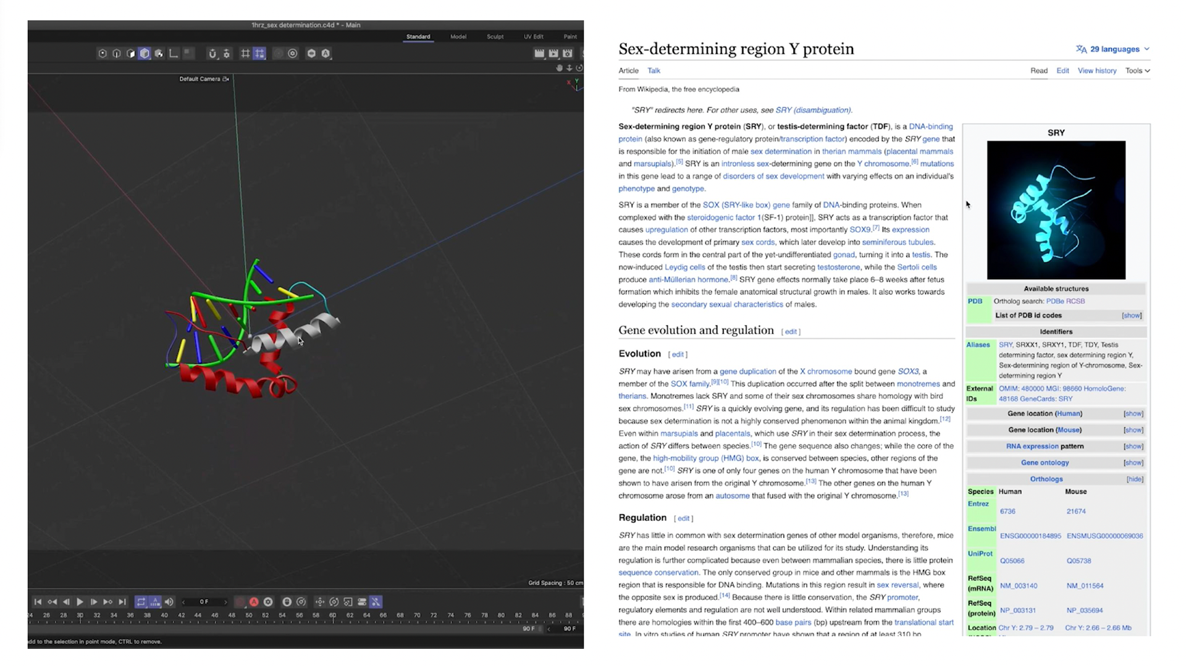Toggle Parameter keying icon on timeline bar

pos(362,602)
